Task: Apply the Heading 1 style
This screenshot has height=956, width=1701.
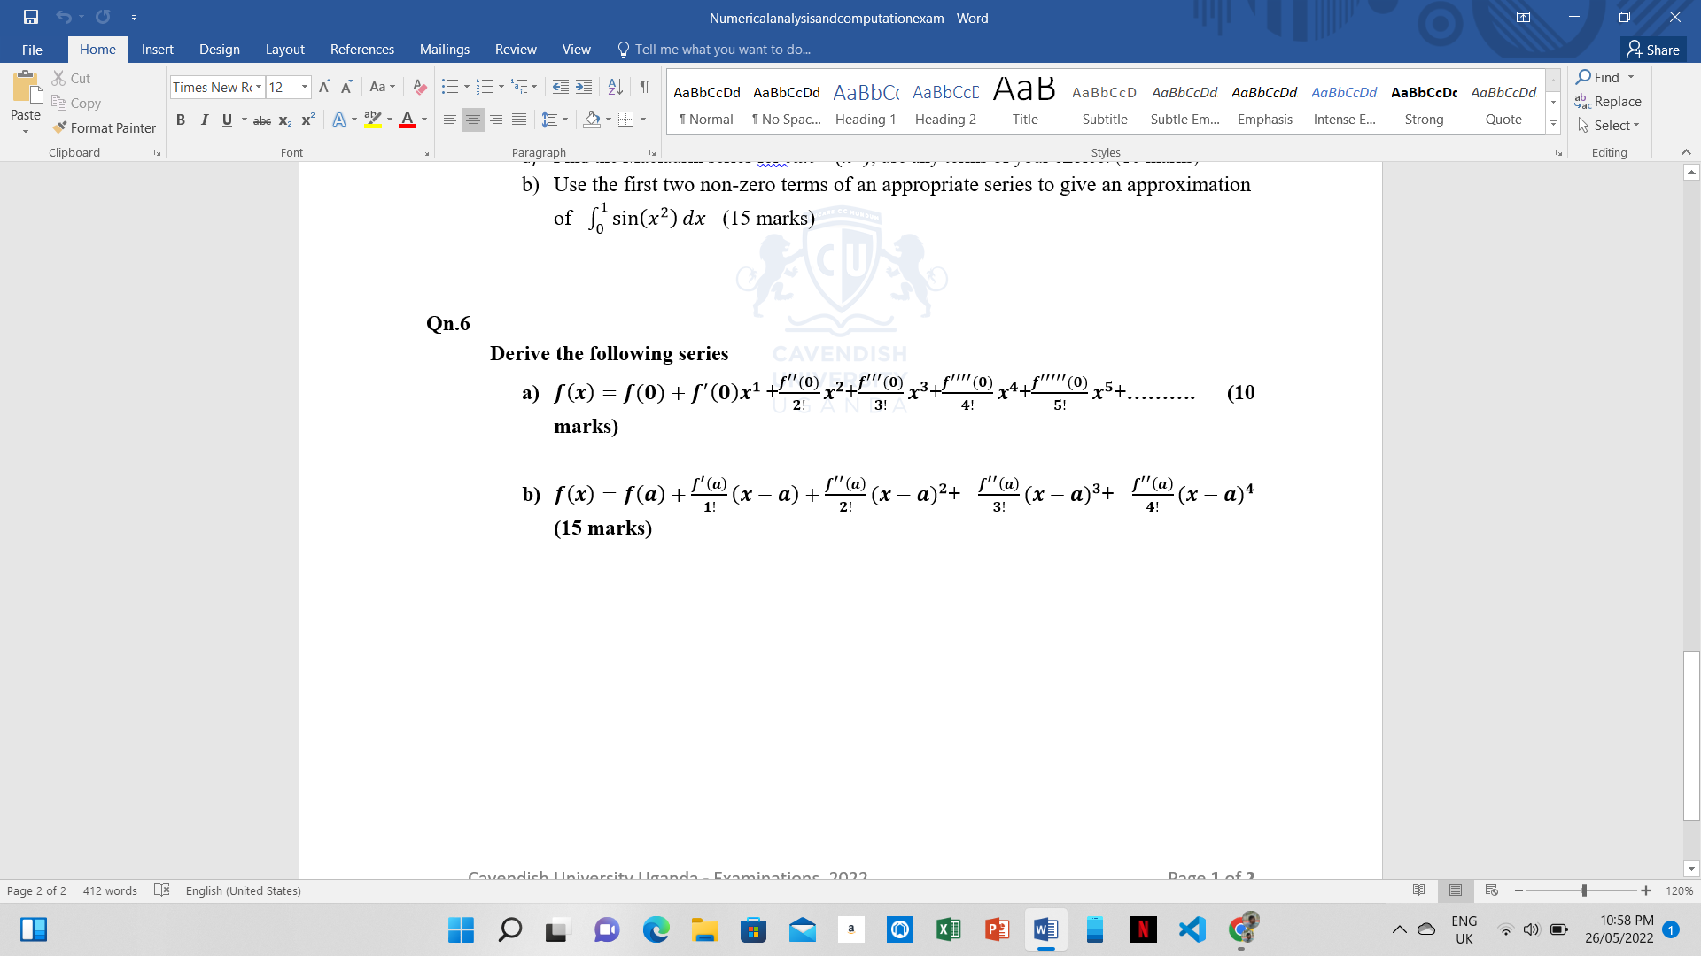Action: pyautogui.click(x=866, y=103)
